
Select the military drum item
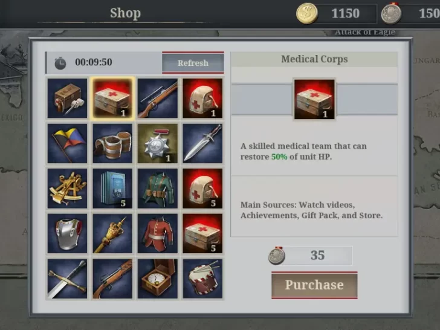click(x=202, y=279)
